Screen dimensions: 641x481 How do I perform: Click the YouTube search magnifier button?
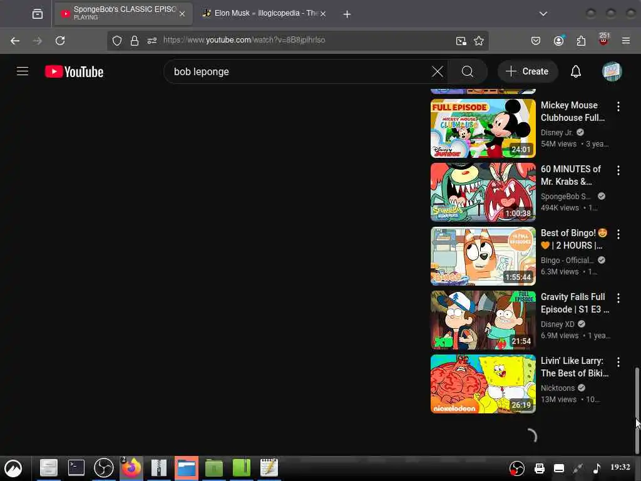468,71
